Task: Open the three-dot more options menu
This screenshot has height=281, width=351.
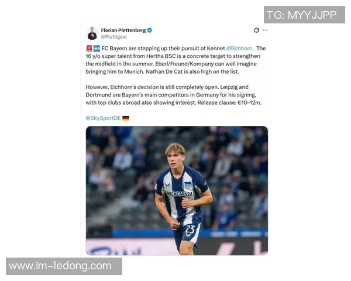Action: (x=265, y=30)
